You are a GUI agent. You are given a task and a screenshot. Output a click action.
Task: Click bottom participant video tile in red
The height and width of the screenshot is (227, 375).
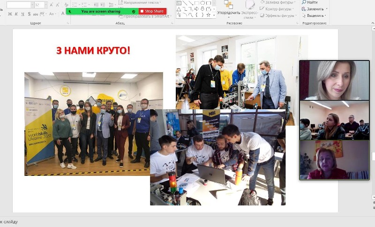334,160
